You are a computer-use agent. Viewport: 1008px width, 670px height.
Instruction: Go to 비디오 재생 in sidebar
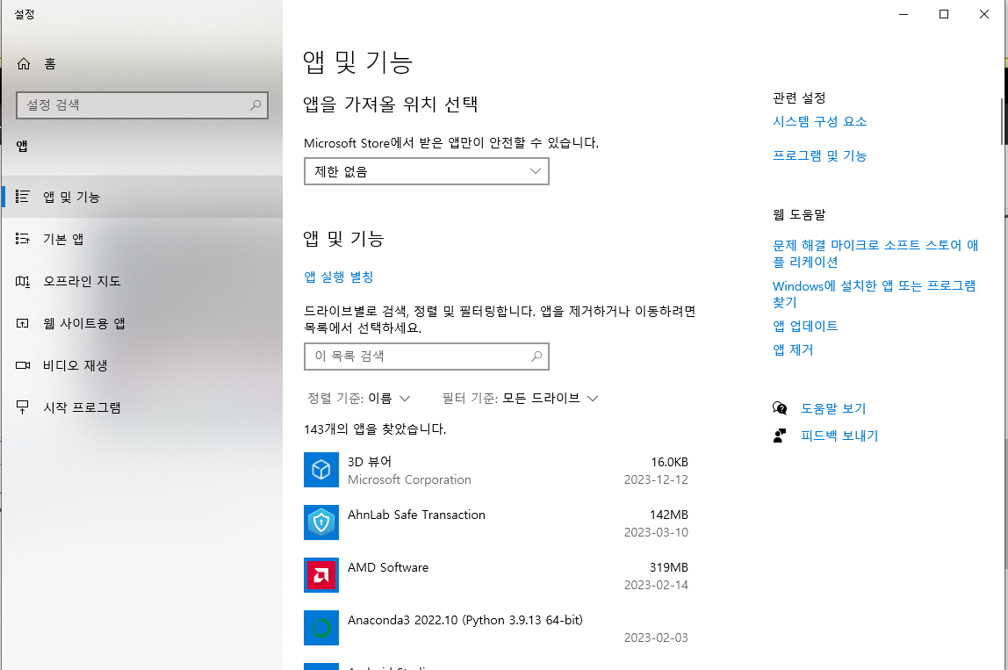tap(142, 365)
